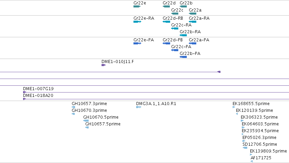The image size is (289, 163).
Task: Click the DME1-007G19 label text
Action: coord(38,89)
